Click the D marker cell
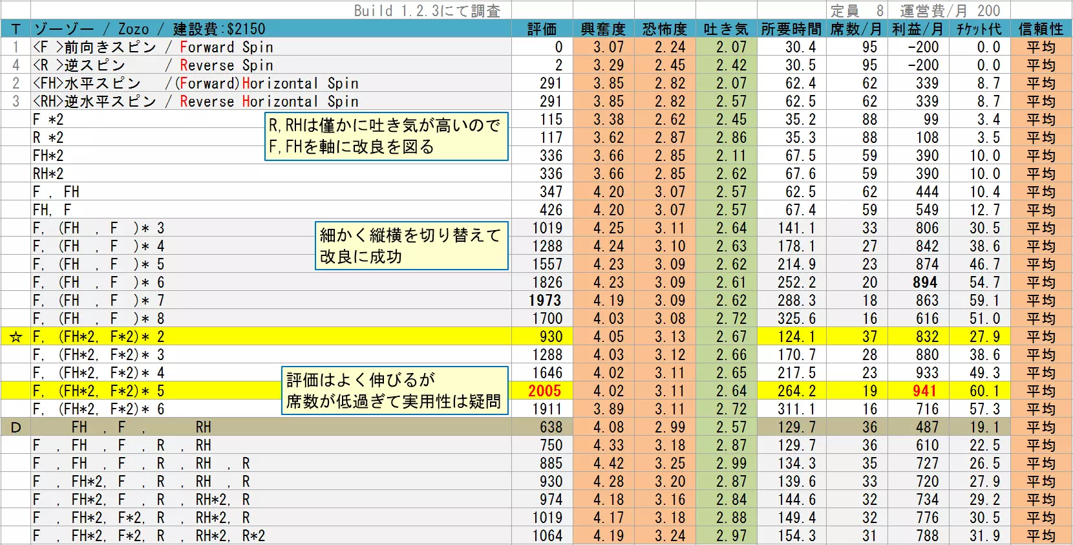Screen dimensions: 1073x545 [x=16, y=427]
